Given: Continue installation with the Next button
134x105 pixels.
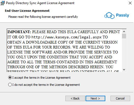Looking at the screenshot, I should [95, 98].
